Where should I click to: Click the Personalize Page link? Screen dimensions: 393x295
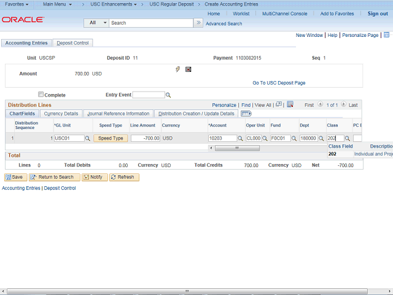[x=360, y=35]
